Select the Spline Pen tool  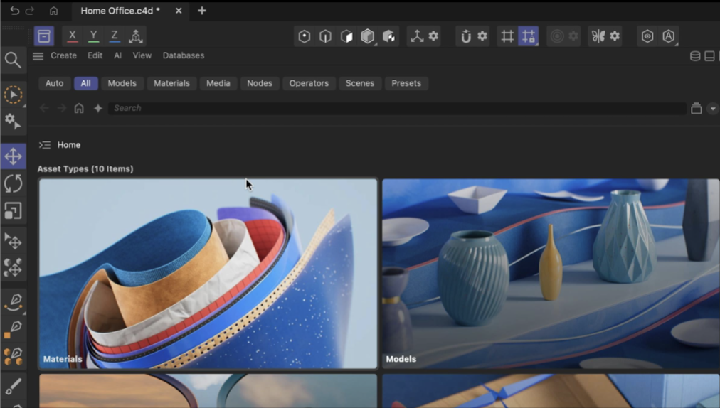[14, 301]
